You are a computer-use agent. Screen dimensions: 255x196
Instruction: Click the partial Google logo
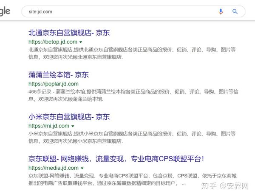5,11
